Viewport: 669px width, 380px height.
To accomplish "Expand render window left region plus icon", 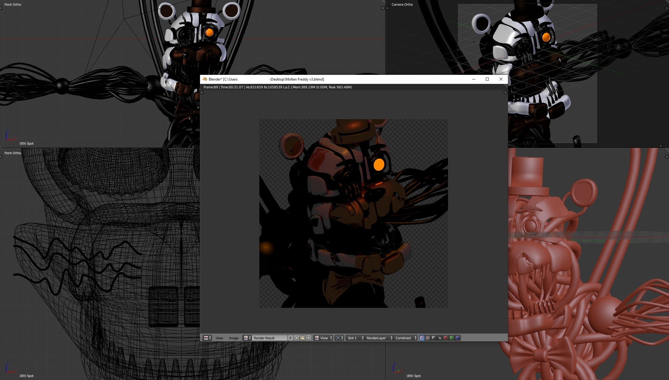I will tap(202, 93).
